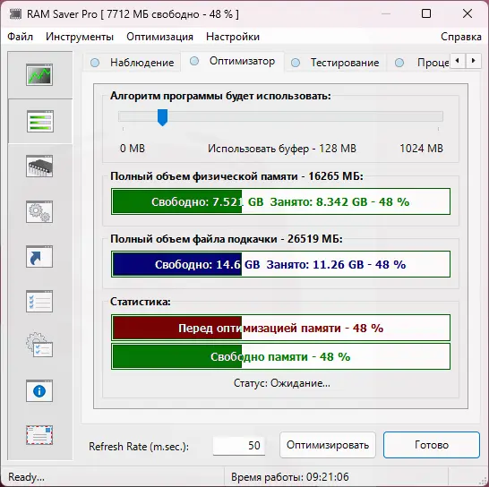Click the buffer slider track near 1024 MB

coord(437,116)
